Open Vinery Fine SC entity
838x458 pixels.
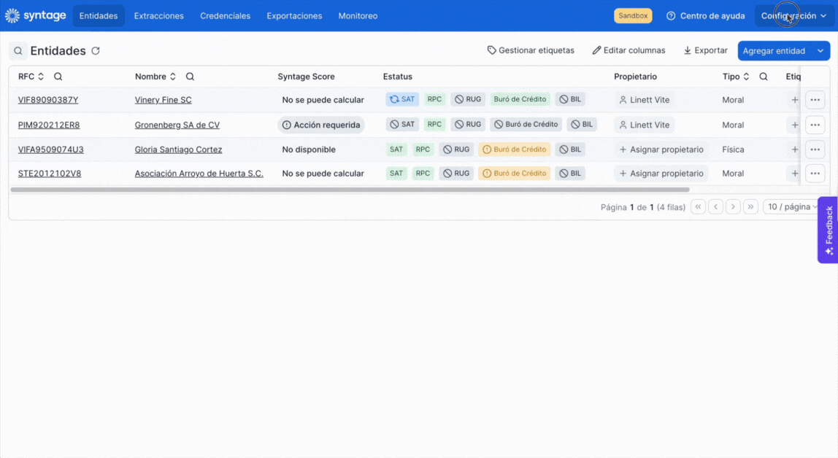[163, 100]
